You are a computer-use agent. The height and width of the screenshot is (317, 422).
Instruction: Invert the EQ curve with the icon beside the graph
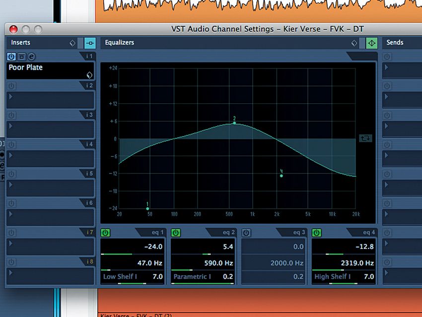(x=365, y=138)
